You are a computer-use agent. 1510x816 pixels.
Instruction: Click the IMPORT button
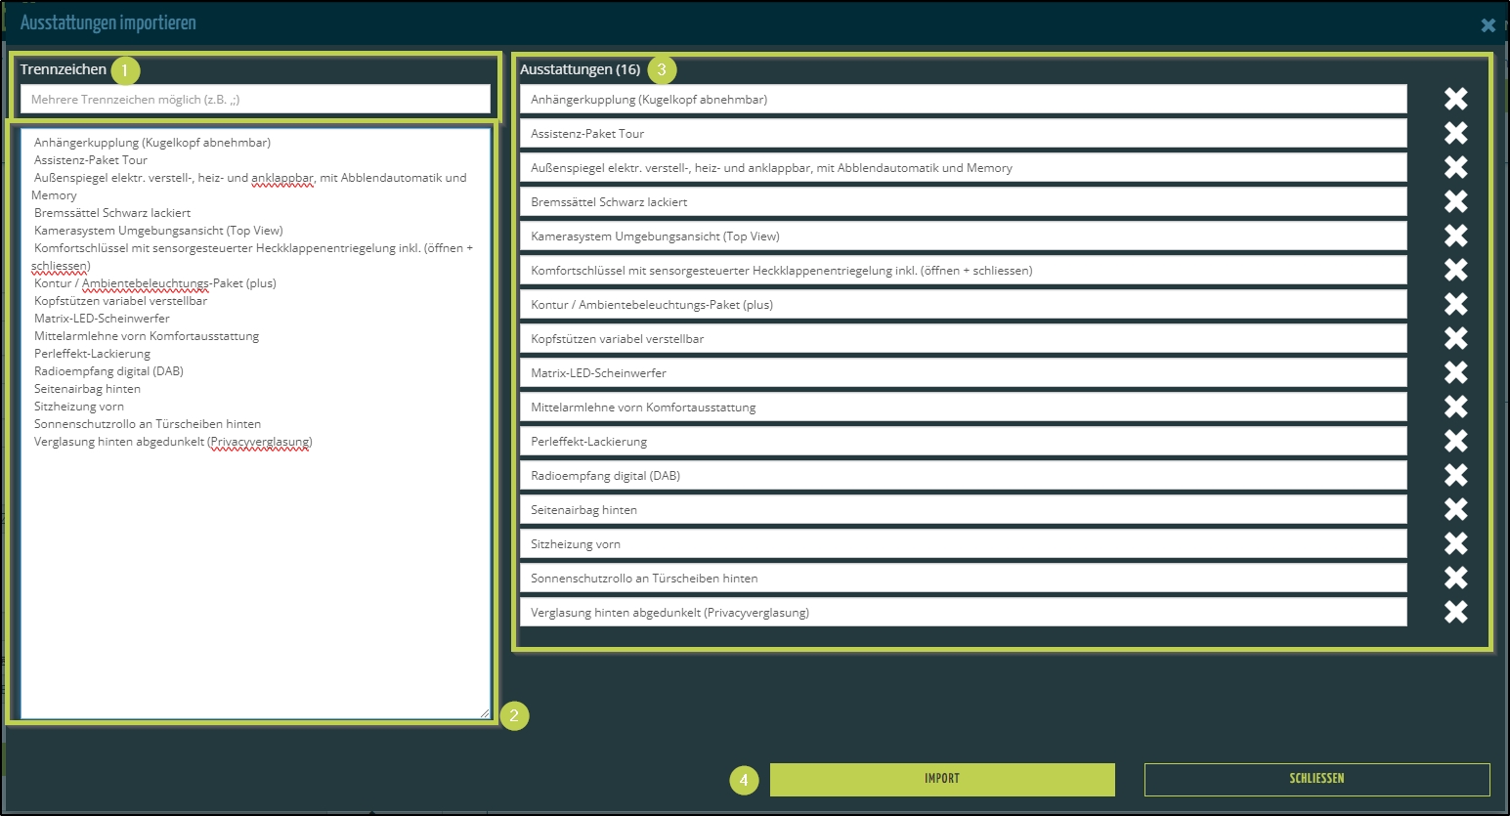pos(941,779)
